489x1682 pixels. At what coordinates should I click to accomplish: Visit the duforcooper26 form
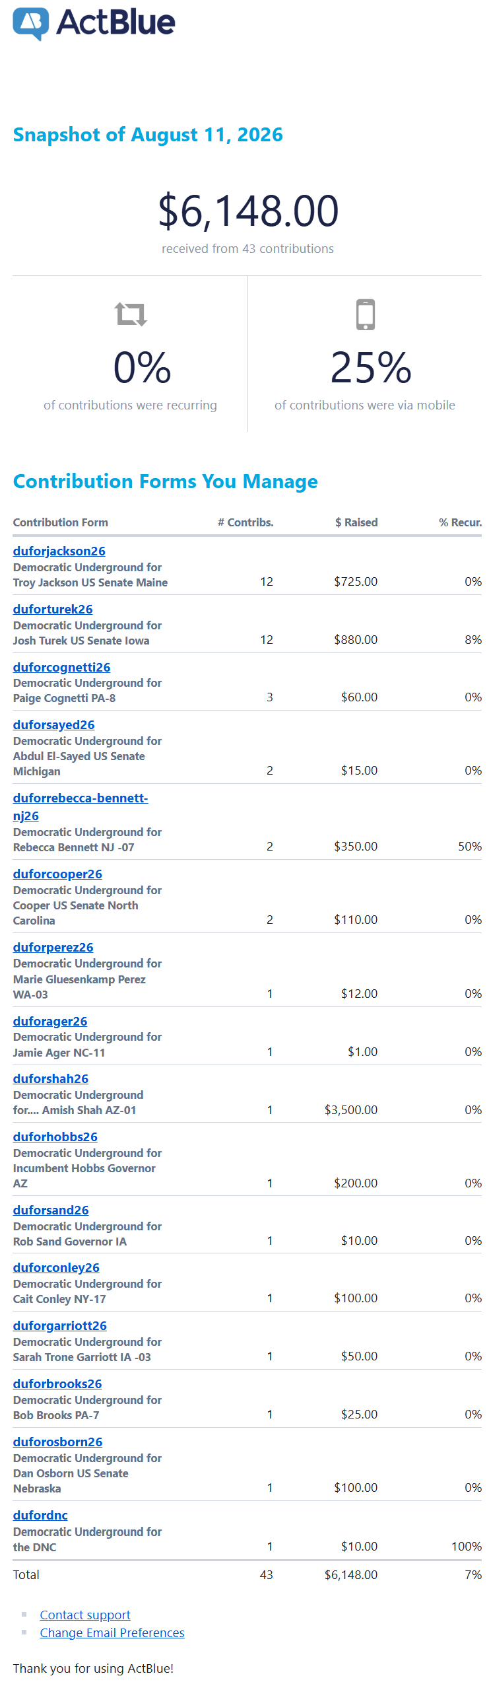[57, 874]
